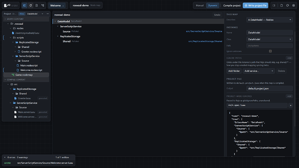Click the Greeter.luau generated file icon

(x=16, y=98)
